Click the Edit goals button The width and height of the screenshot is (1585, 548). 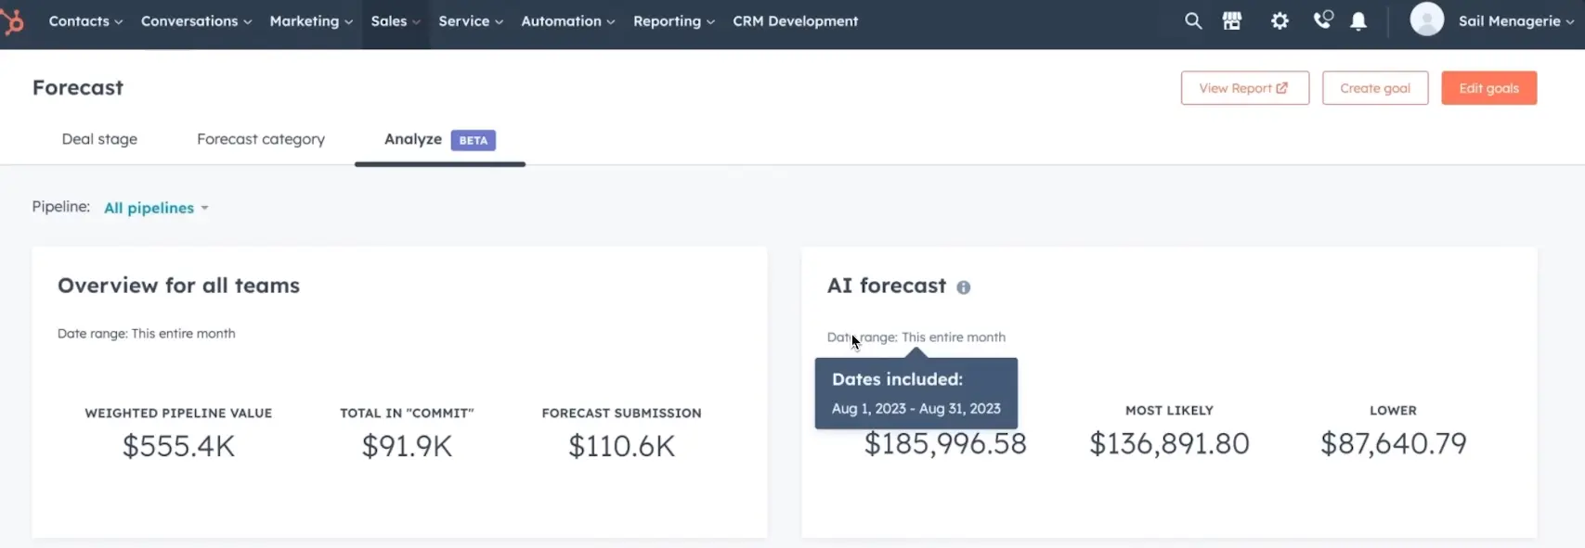(x=1488, y=88)
